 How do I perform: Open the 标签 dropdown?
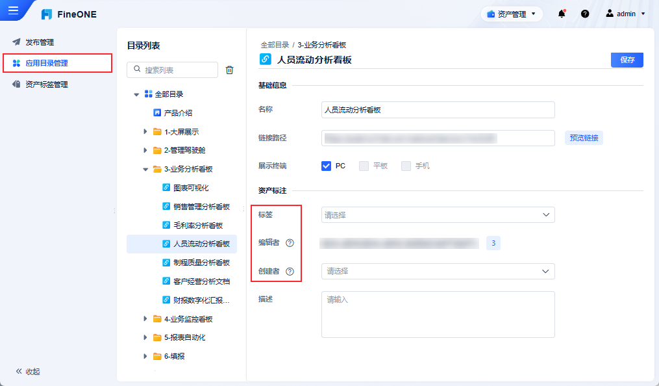click(x=438, y=214)
